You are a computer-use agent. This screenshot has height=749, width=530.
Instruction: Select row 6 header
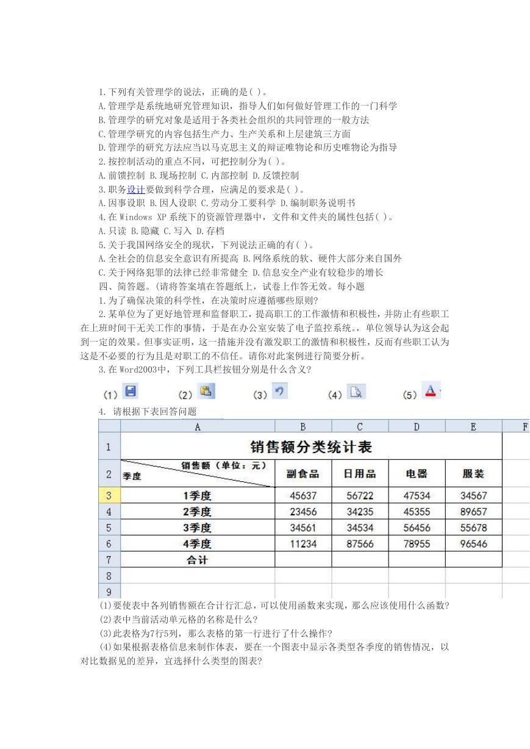pos(109,543)
